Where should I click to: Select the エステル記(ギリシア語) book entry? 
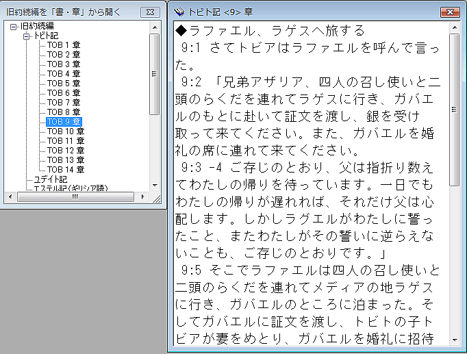point(71,188)
